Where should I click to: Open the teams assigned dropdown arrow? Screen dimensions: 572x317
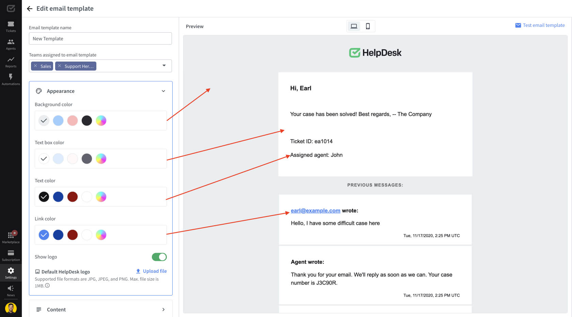pos(164,66)
